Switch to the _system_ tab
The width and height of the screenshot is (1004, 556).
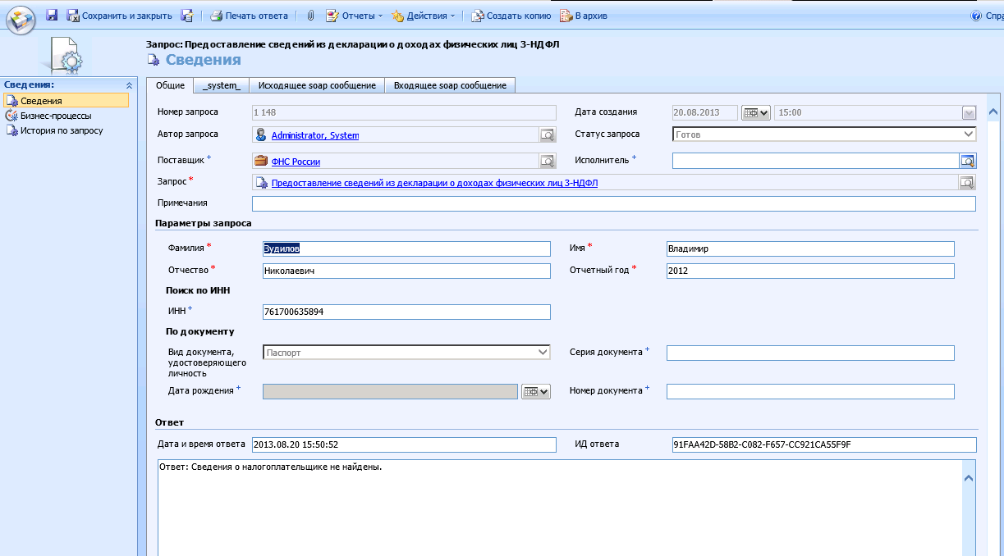(221, 85)
